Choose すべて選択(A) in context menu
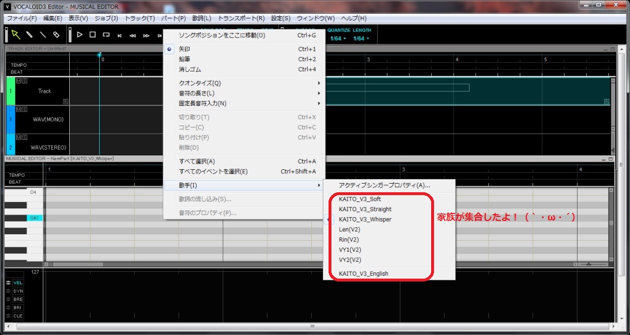 [243, 161]
